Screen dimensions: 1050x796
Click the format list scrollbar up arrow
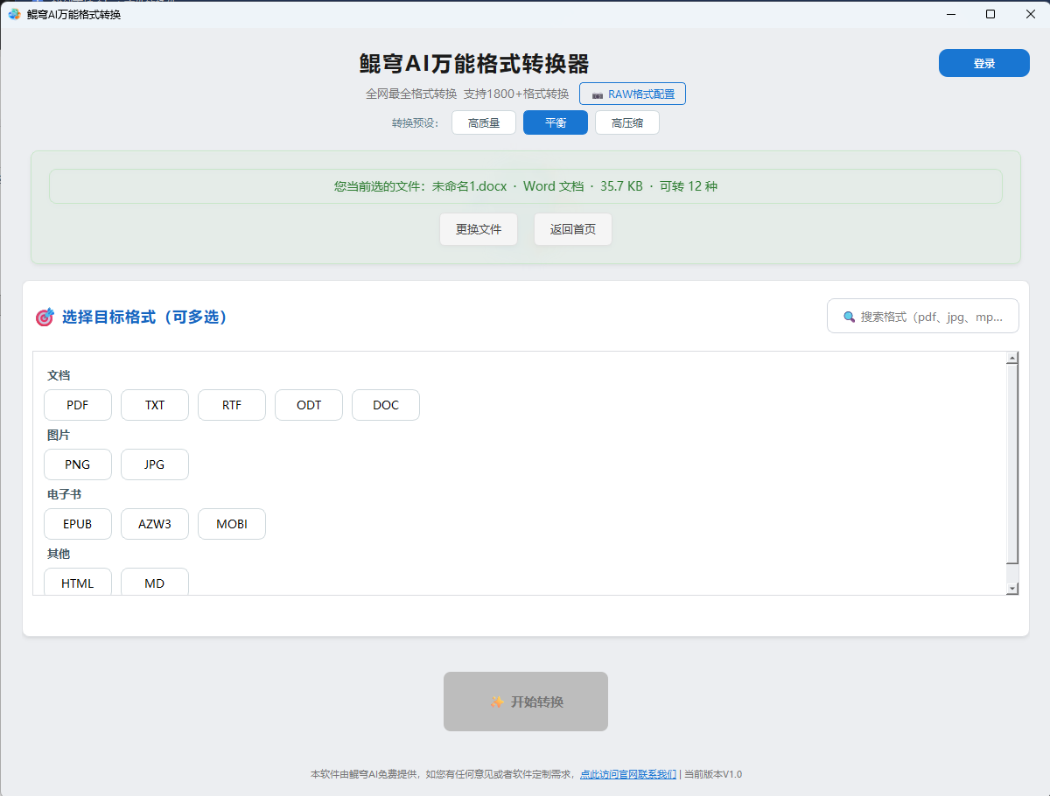(x=1012, y=358)
